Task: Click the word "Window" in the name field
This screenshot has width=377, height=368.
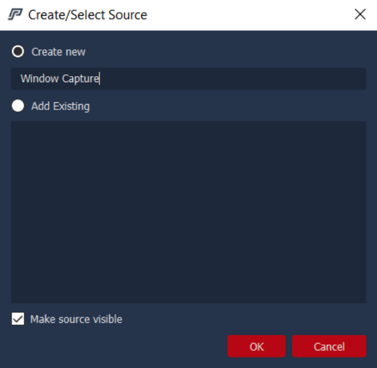Action: point(40,78)
